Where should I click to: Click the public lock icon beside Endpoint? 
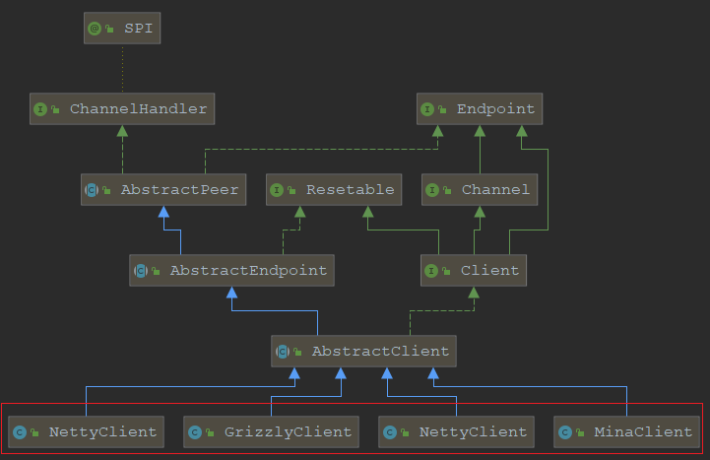click(x=442, y=109)
